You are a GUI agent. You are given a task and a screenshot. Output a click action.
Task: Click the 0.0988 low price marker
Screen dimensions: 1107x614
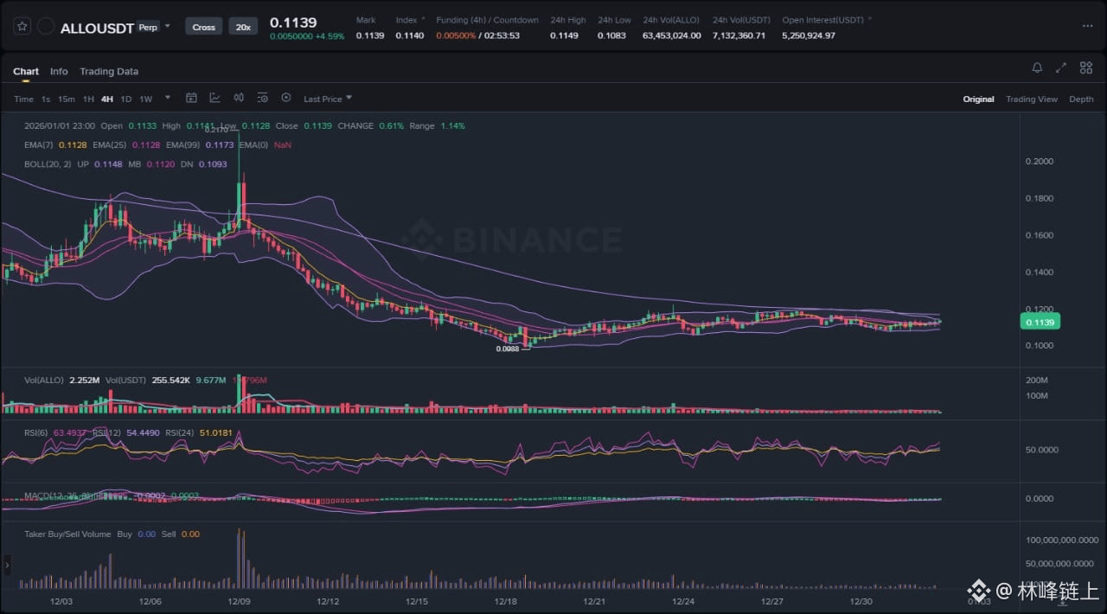[507, 349]
